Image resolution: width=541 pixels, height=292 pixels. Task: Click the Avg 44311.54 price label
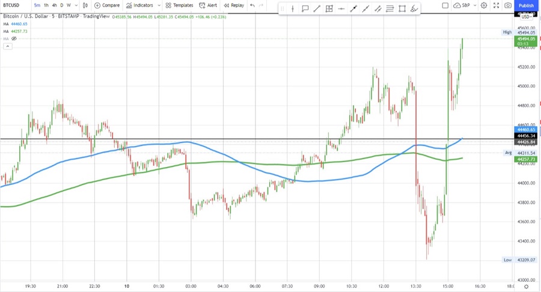tap(520, 153)
